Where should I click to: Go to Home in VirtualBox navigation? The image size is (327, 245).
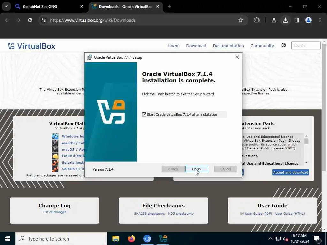click(173, 46)
